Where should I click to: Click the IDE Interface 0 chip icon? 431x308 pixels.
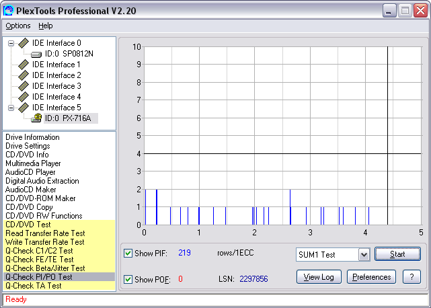point(24,43)
